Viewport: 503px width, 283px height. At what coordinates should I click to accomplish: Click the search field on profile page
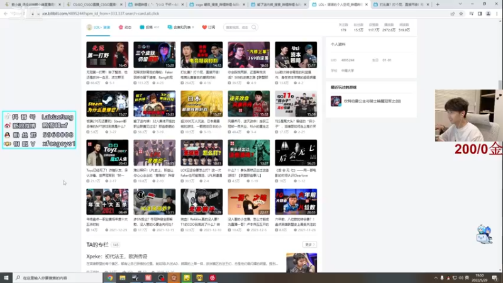click(x=237, y=27)
